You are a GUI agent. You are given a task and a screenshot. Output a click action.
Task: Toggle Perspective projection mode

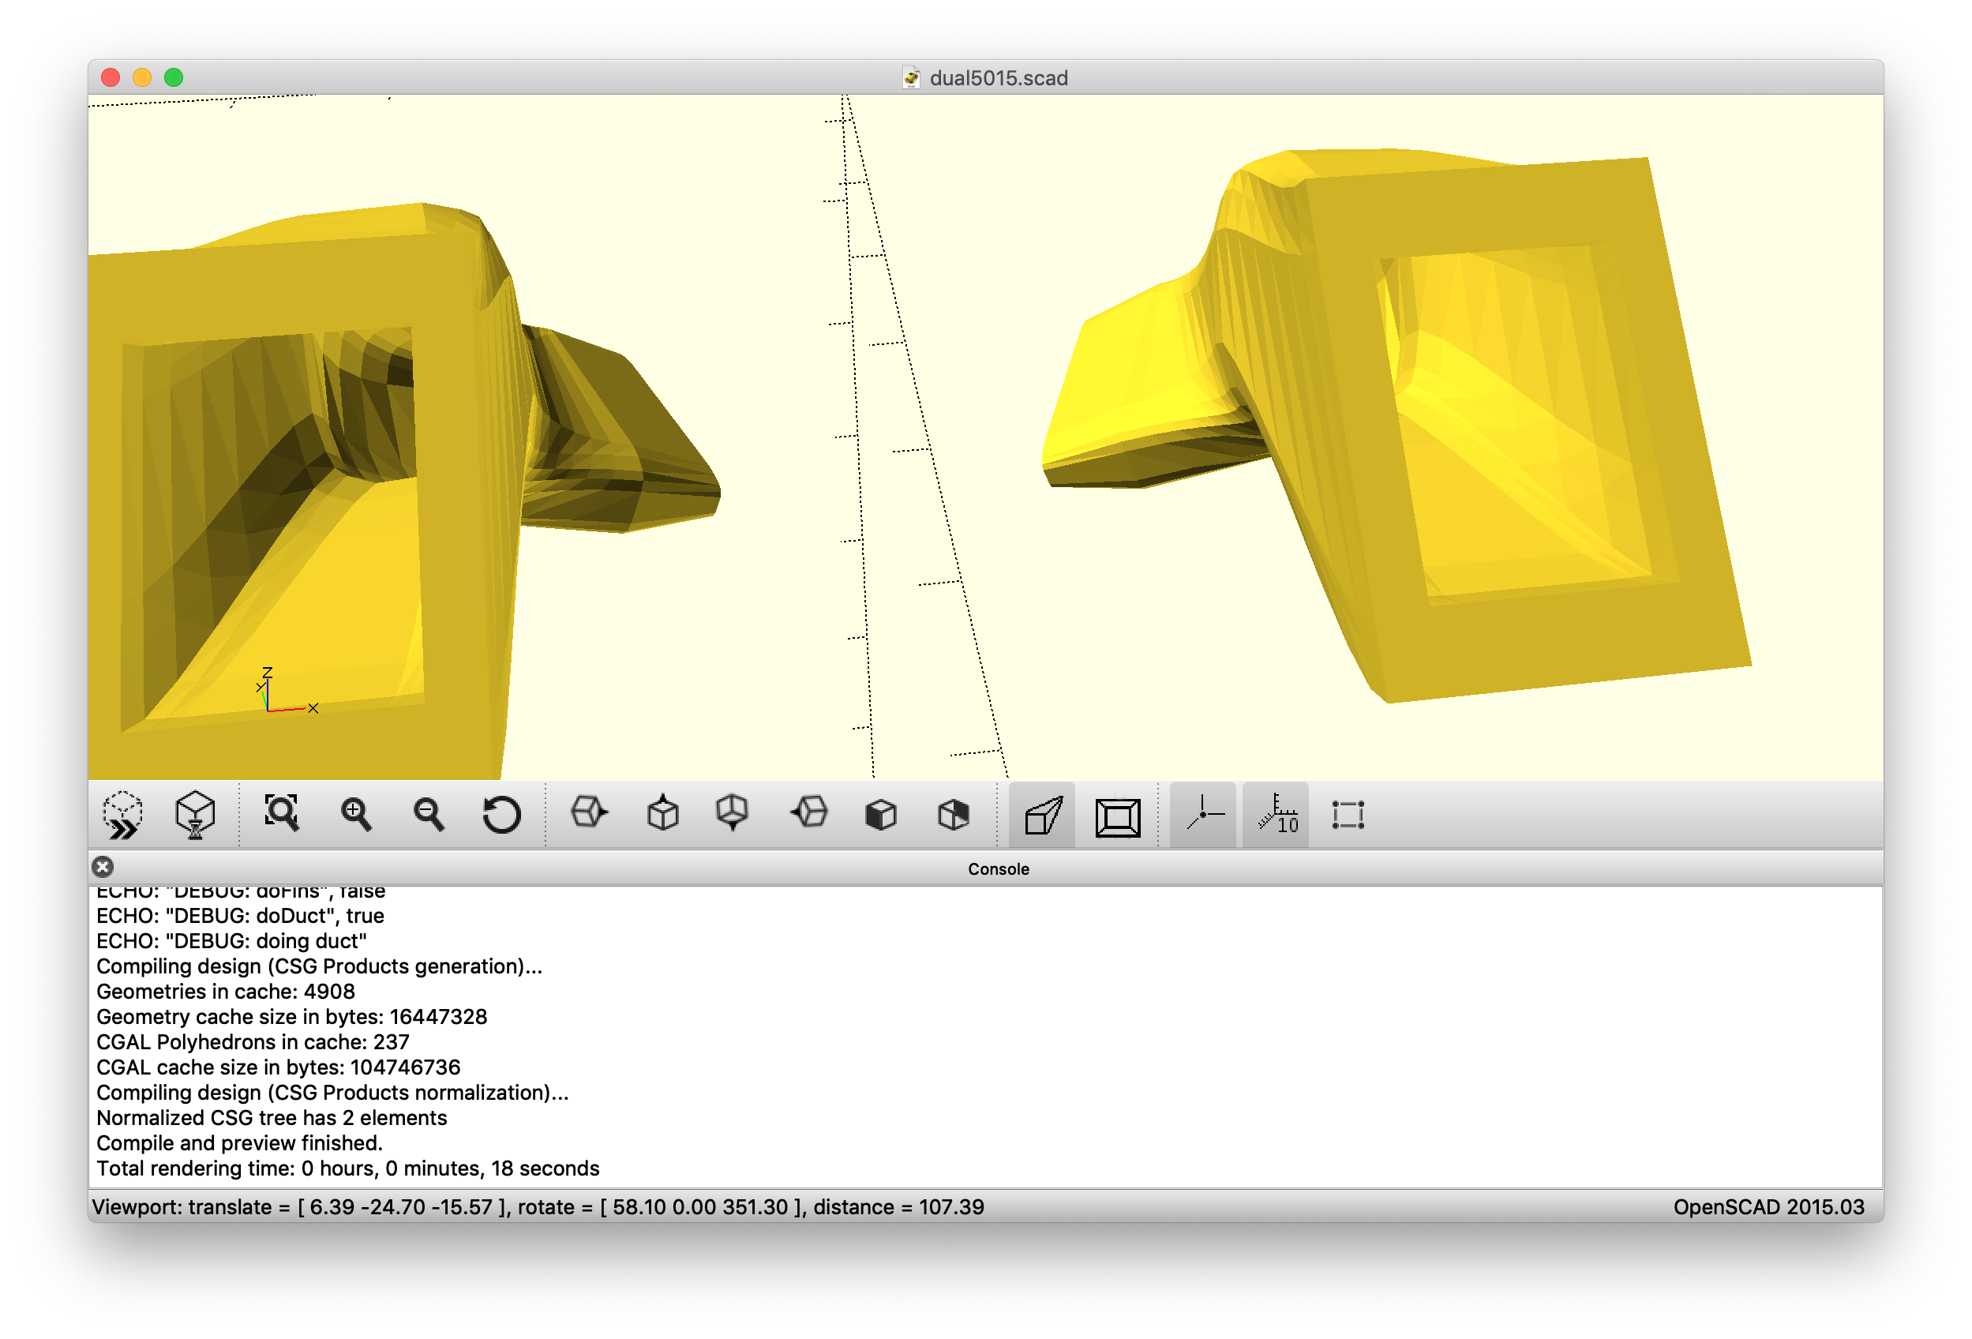(x=1043, y=816)
